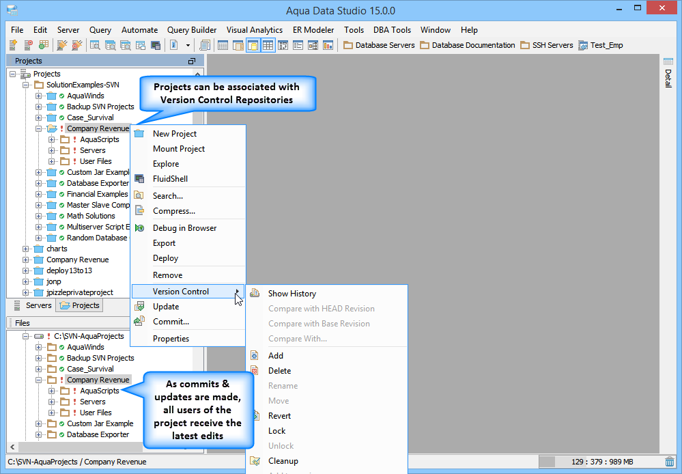Expand the deploy13to13 project node
Viewport: 682px width, 474px height.
coord(26,270)
